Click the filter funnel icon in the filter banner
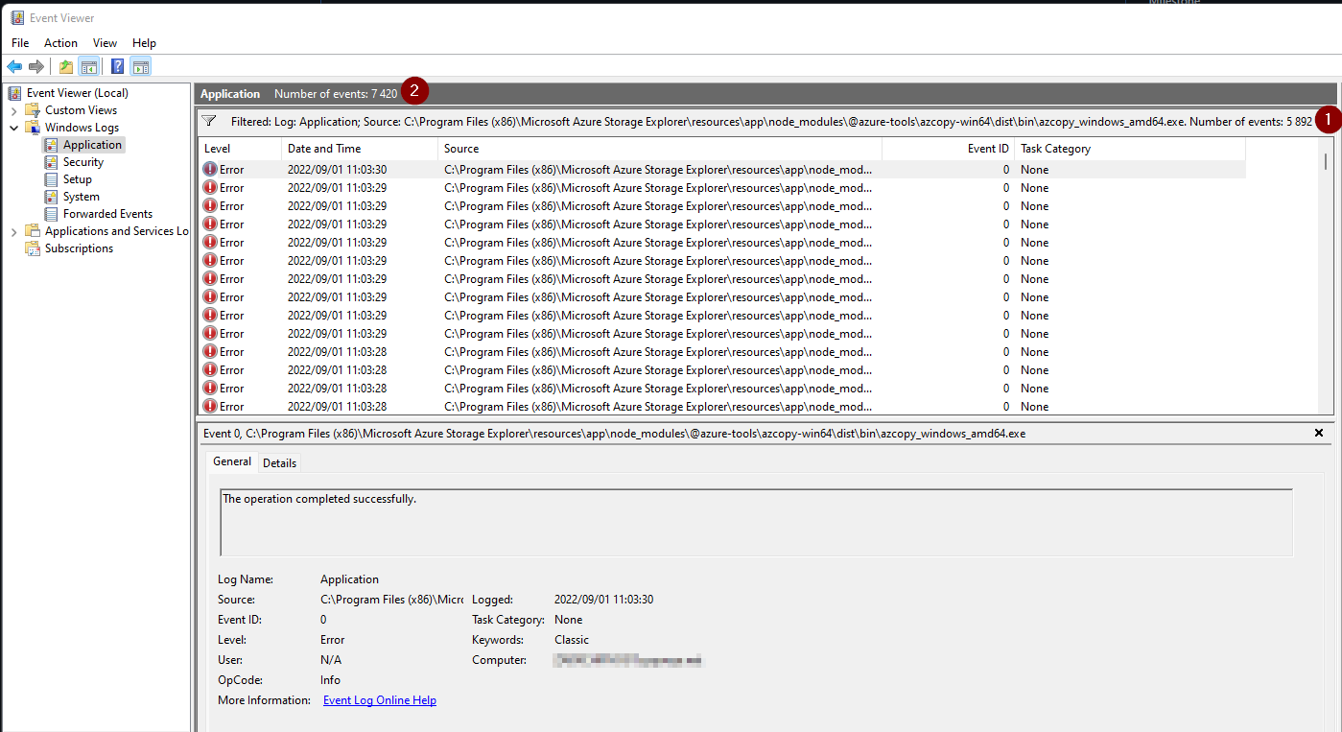This screenshot has height=732, width=1342. coord(208,122)
